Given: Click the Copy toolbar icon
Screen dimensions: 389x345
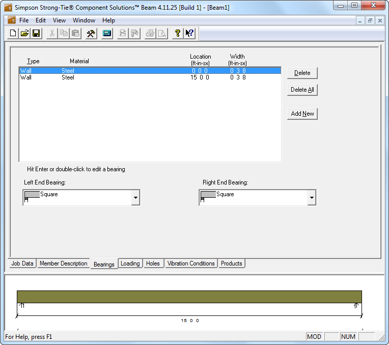Looking at the screenshot, I should click(64, 33).
